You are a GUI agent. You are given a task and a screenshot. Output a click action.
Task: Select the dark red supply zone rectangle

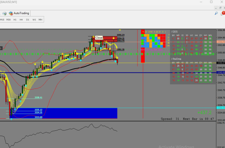pyautogui.click(x=105, y=39)
